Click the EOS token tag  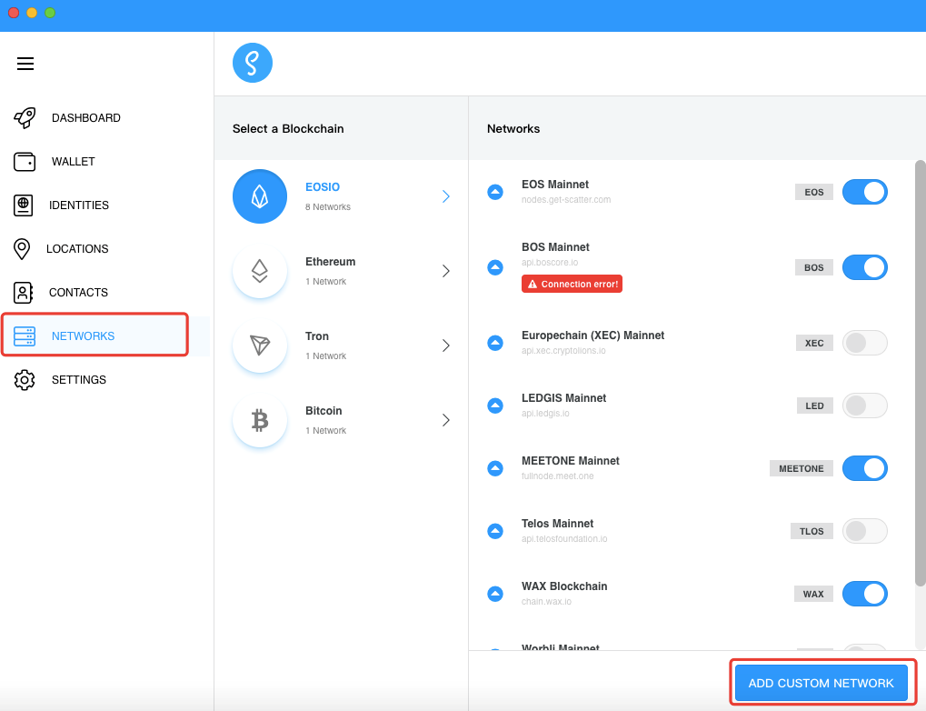(814, 192)
